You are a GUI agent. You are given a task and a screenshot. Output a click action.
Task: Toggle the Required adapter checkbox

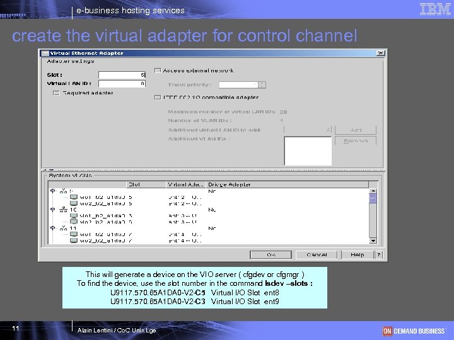click(56, 93)
